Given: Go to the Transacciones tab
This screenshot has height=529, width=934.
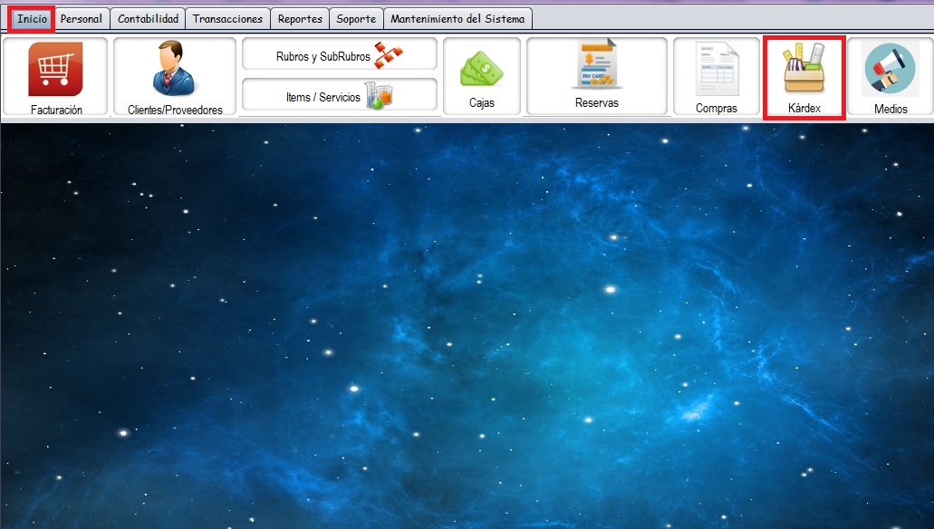Looking at the screenshot, I should [x=227, y=19].
